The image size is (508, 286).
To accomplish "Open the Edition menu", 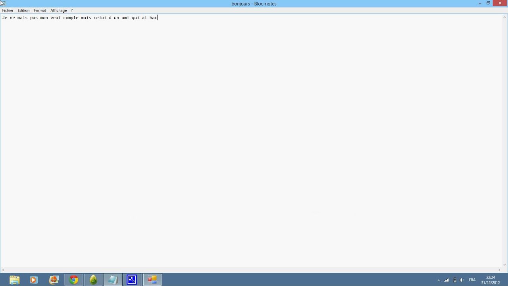I will pyautogui.click(x=23, y=10).
